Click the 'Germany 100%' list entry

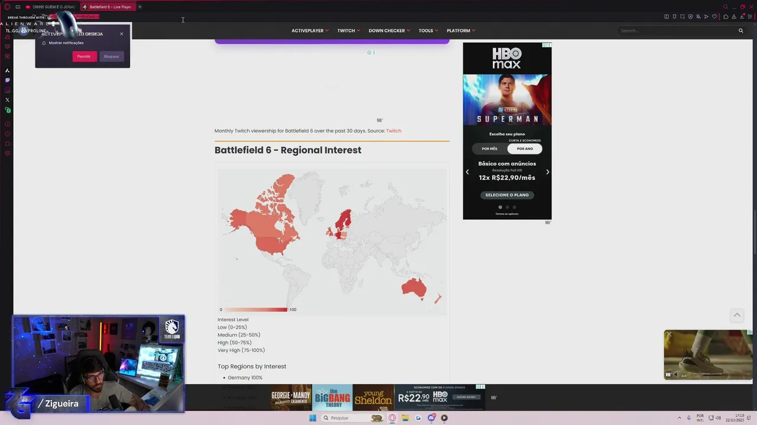click(x=245, y=378)
